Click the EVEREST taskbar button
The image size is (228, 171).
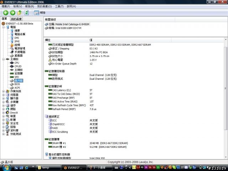point(74,168)
